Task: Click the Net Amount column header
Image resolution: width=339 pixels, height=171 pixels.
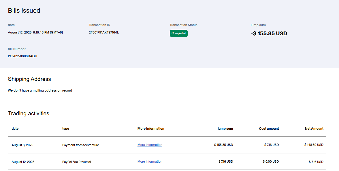Action: [x=314, y=129]
